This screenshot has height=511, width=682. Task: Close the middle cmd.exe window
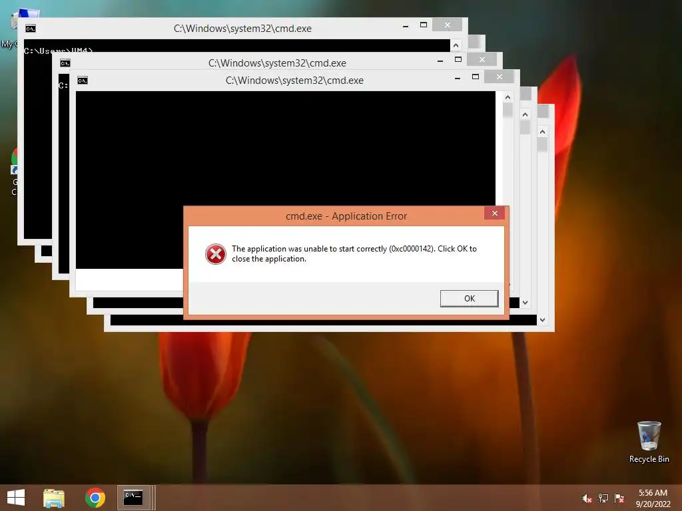pos(482,59)
